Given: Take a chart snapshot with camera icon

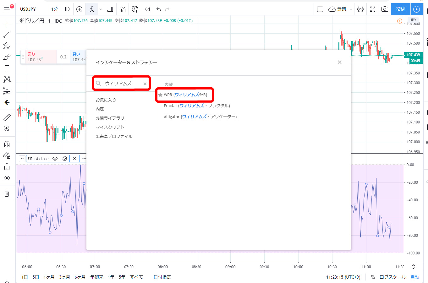Looking at the screenshot, I should tap(385, 9).
